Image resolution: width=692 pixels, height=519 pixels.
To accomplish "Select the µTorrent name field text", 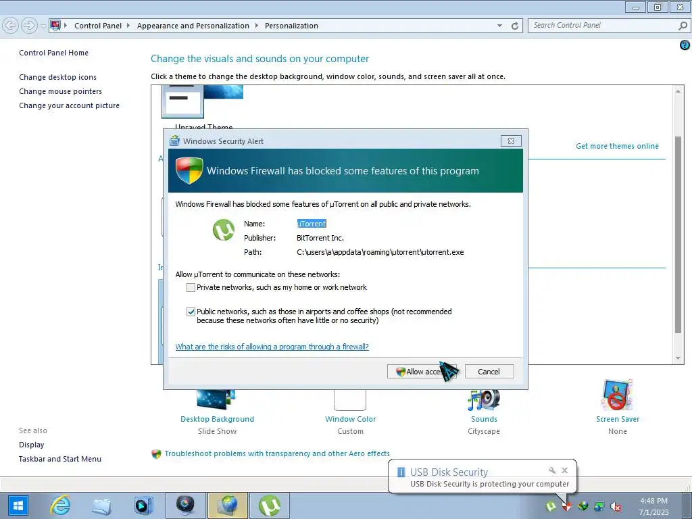I will click(312, 224).
